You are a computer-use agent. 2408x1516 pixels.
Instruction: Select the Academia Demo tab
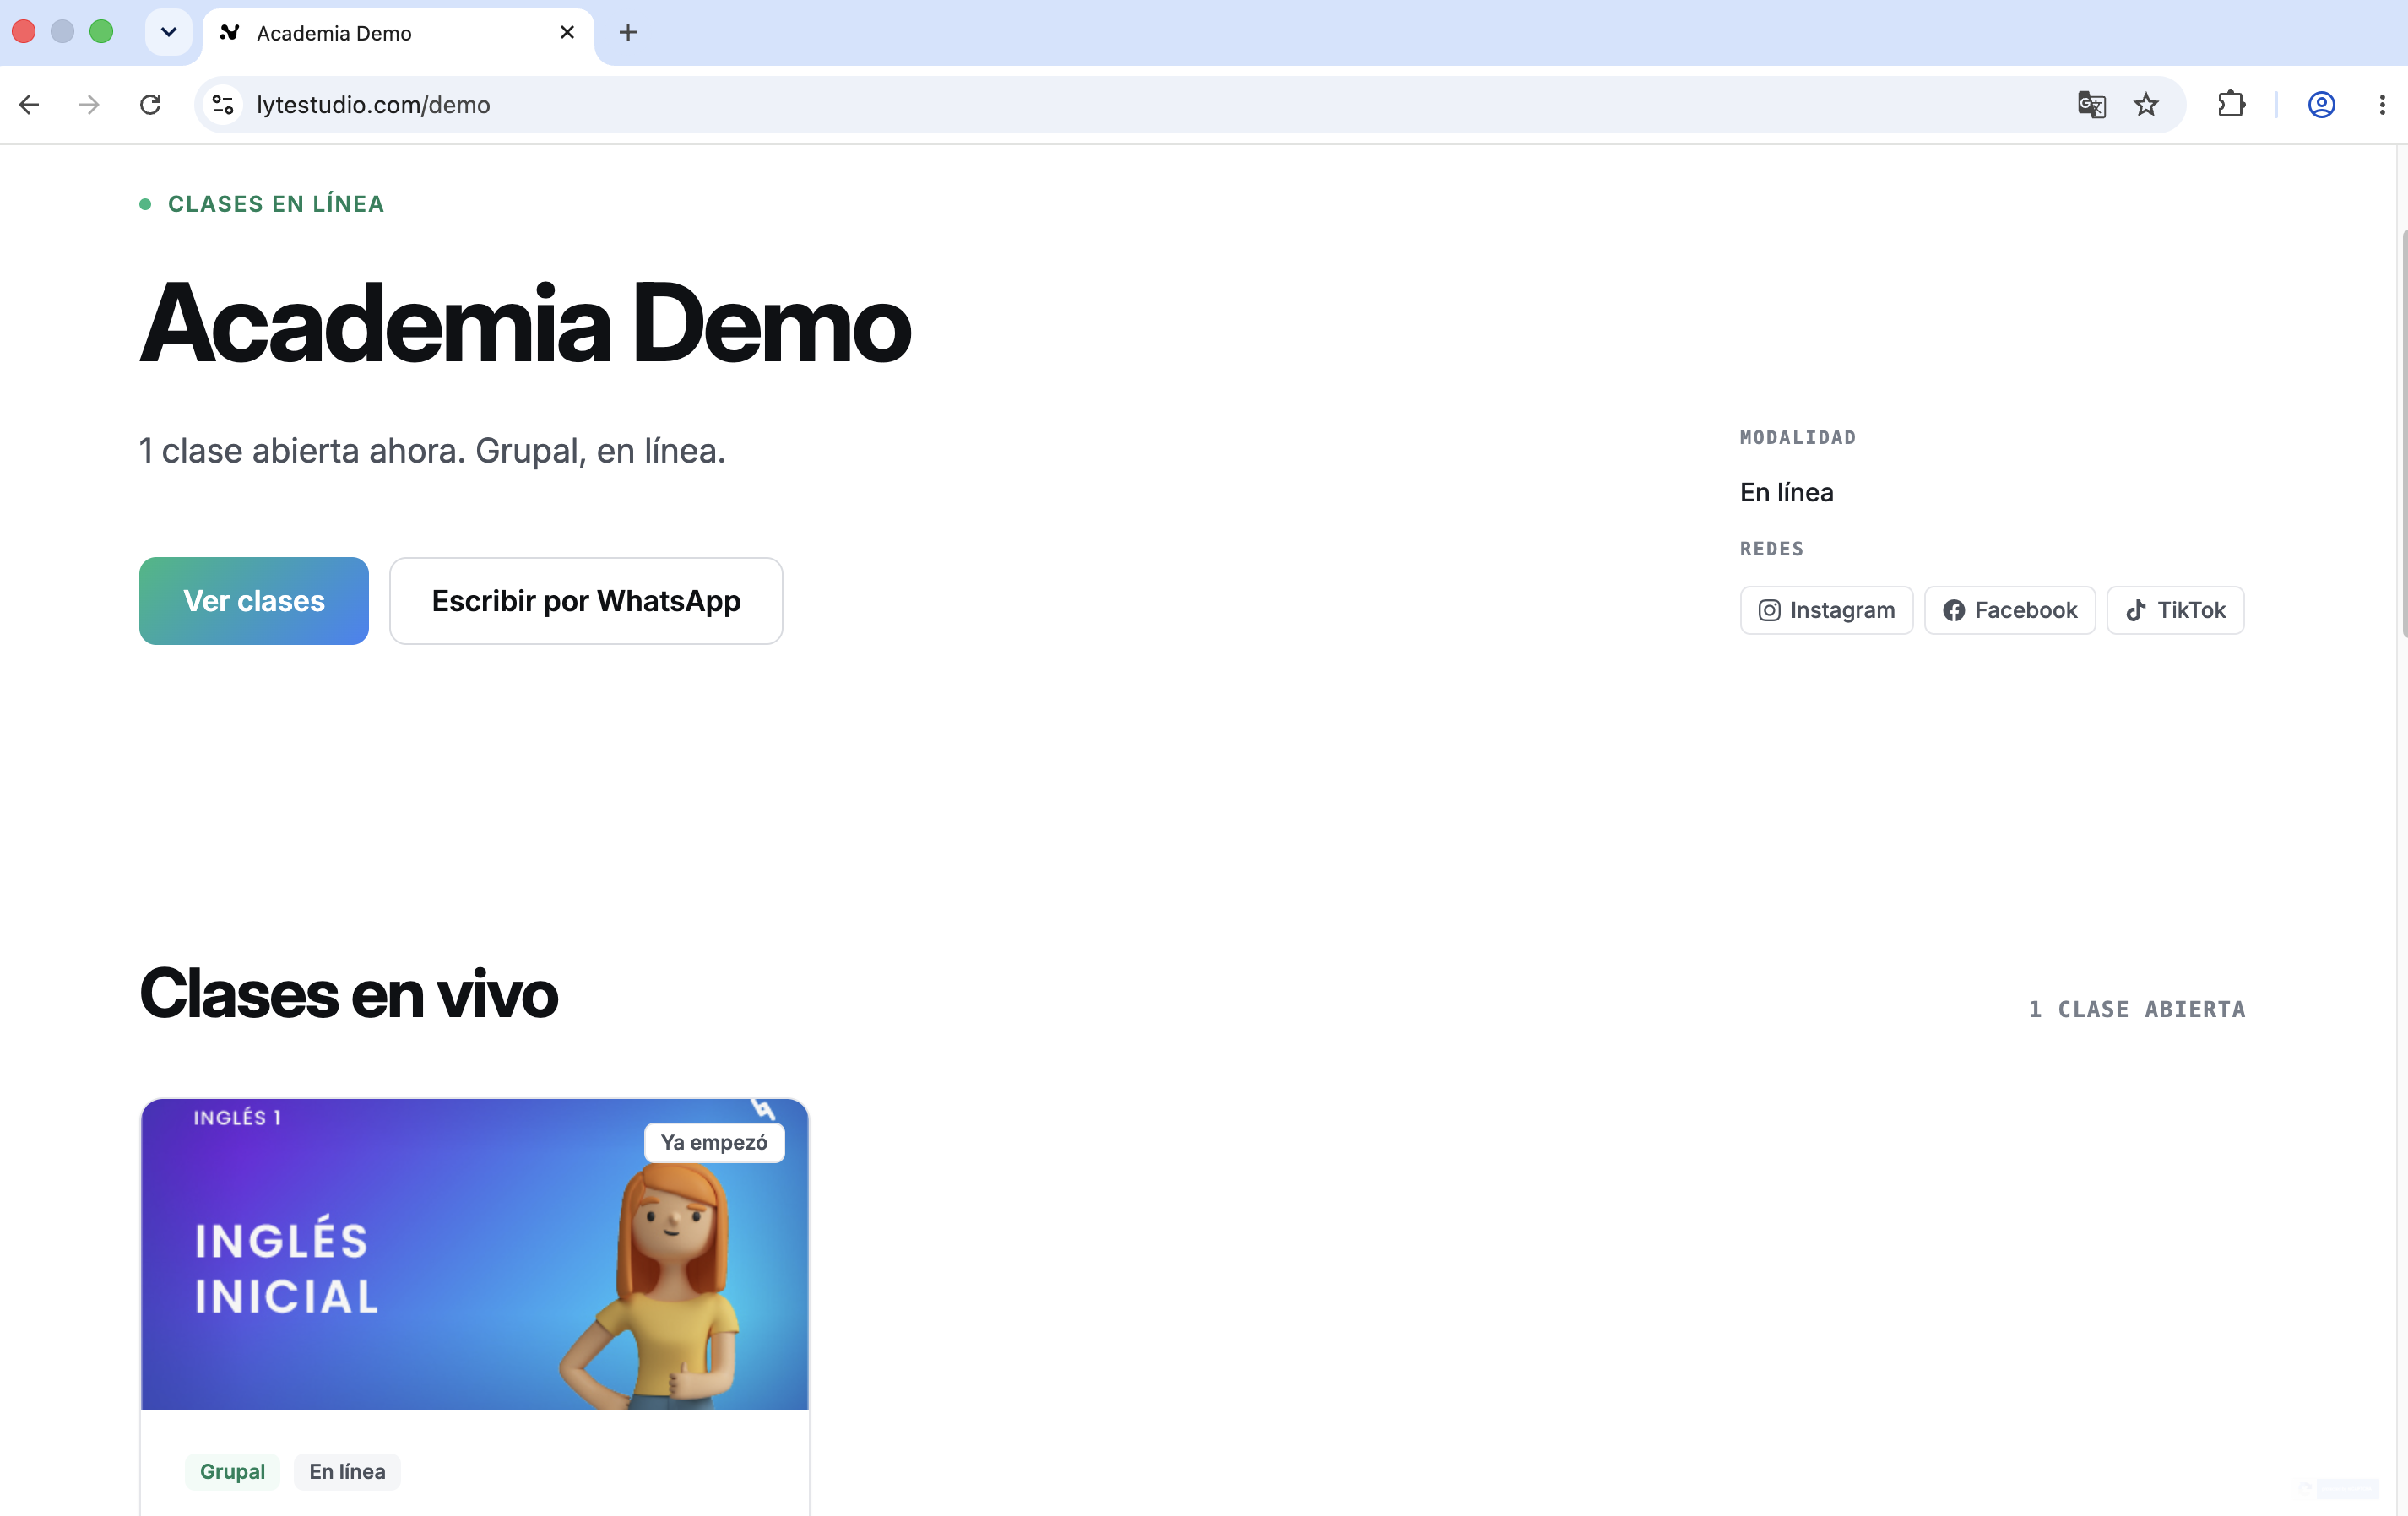(x=398, y=33)
